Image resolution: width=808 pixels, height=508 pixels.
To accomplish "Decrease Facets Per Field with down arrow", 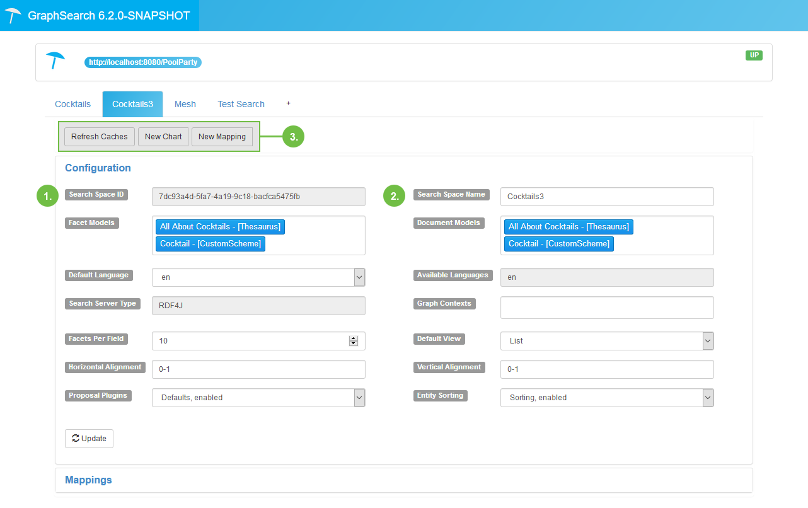I will pyautogui.click(x=354, y=343).
